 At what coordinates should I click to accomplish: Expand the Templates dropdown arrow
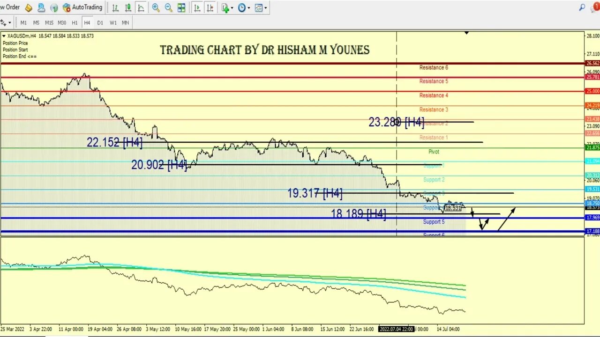point(266,8)
